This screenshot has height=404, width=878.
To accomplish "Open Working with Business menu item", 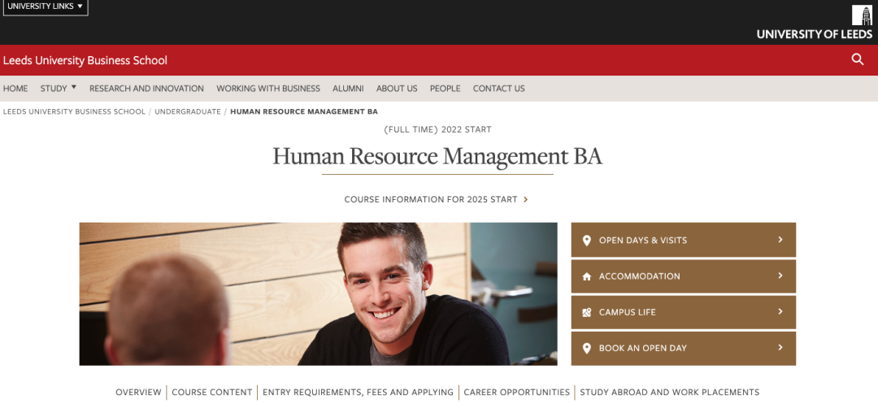I will [268, 89].
